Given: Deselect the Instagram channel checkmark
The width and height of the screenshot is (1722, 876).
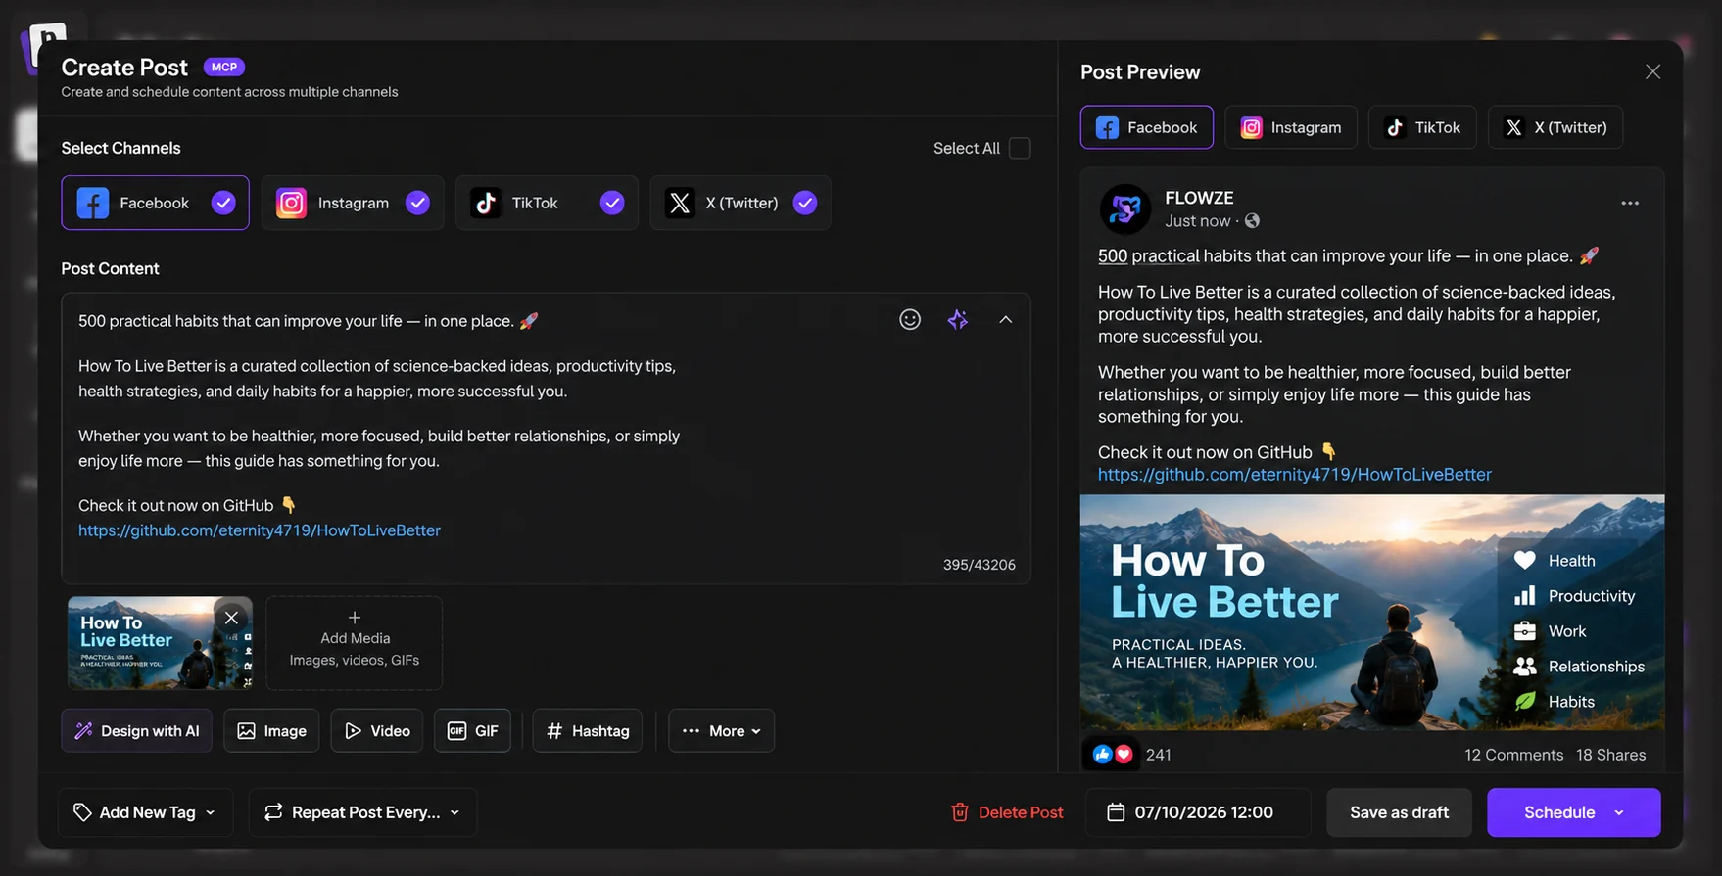Looking at the screenshot, I should (418, 203).
